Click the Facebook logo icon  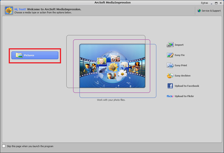pyautogui.click(x=170, y=86)
